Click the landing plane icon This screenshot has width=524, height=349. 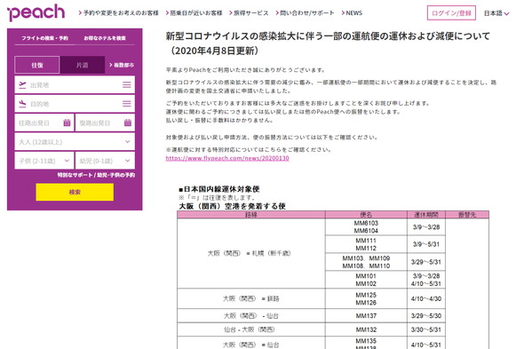coord(22,104)
